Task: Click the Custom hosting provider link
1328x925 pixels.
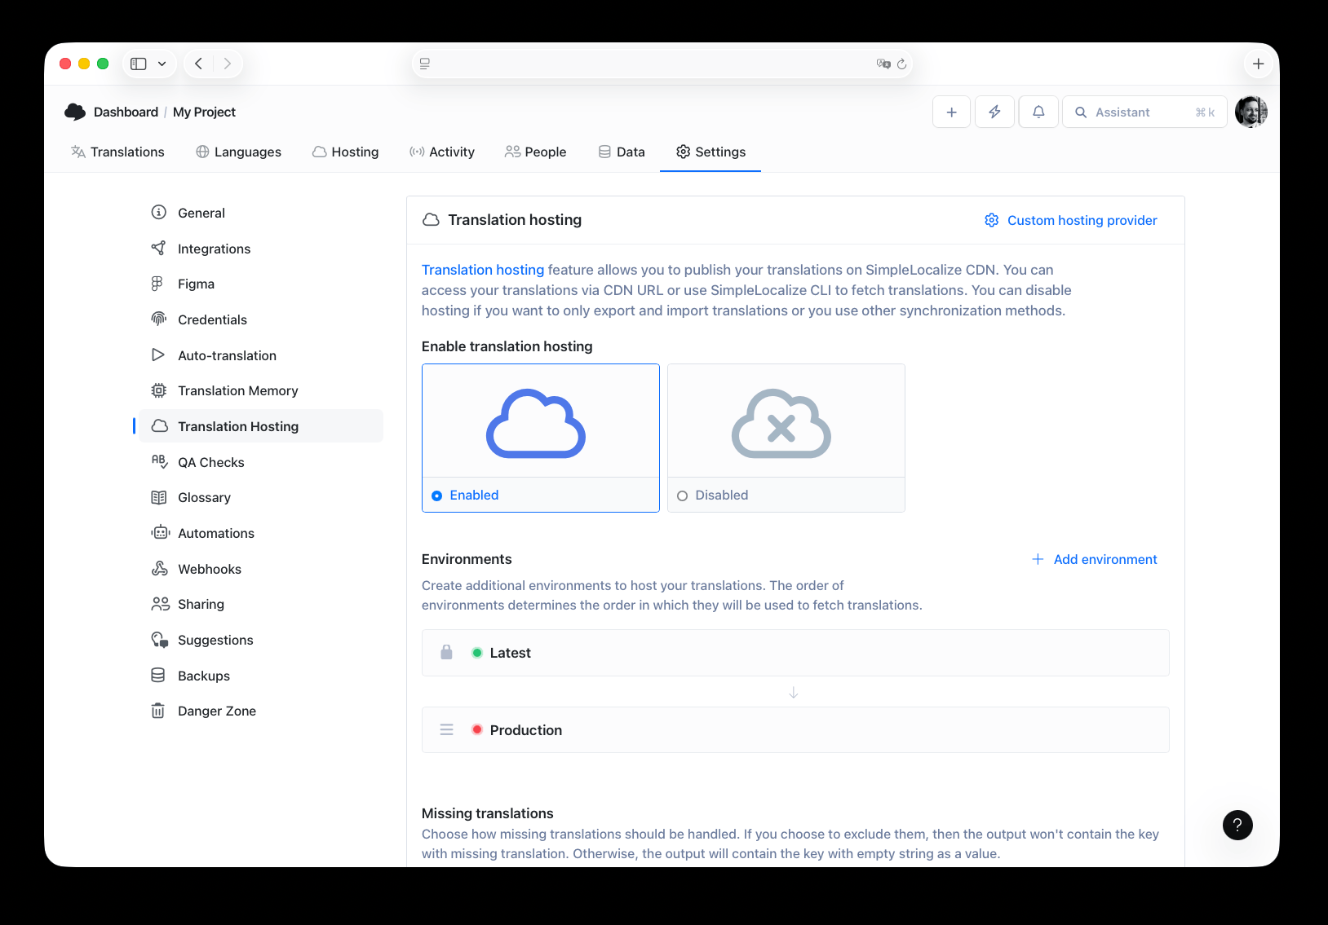Action: 1081,220
